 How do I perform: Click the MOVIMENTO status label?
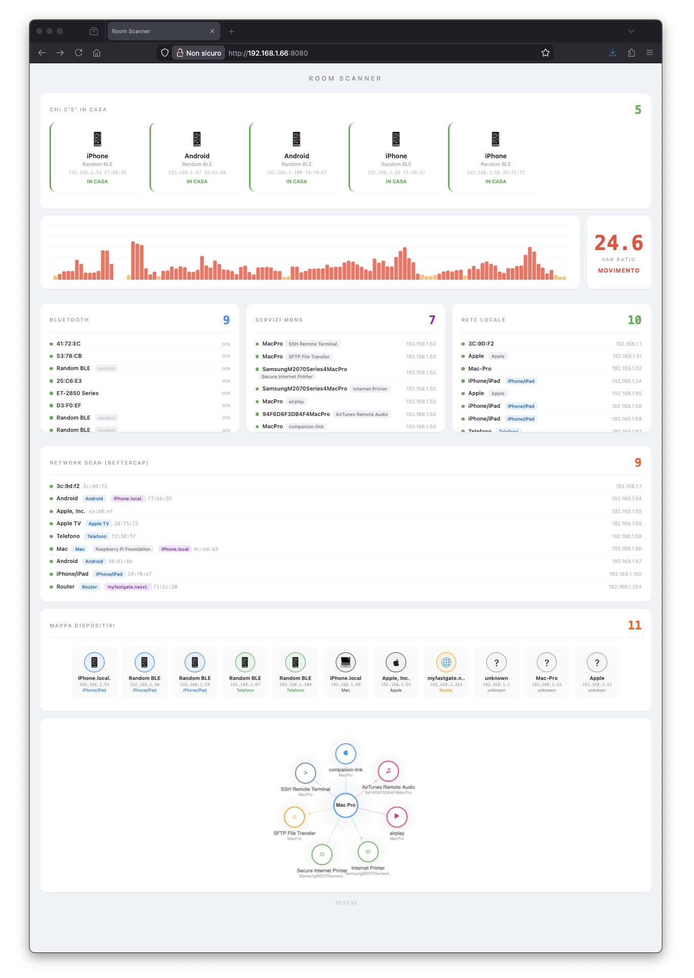pos(618,271)
